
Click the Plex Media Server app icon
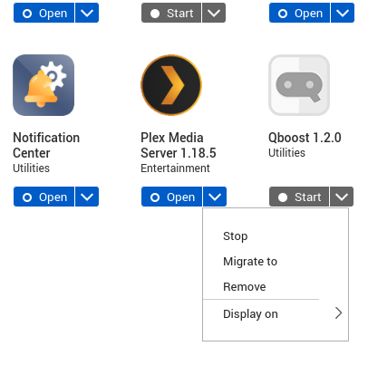click(171, 85)
